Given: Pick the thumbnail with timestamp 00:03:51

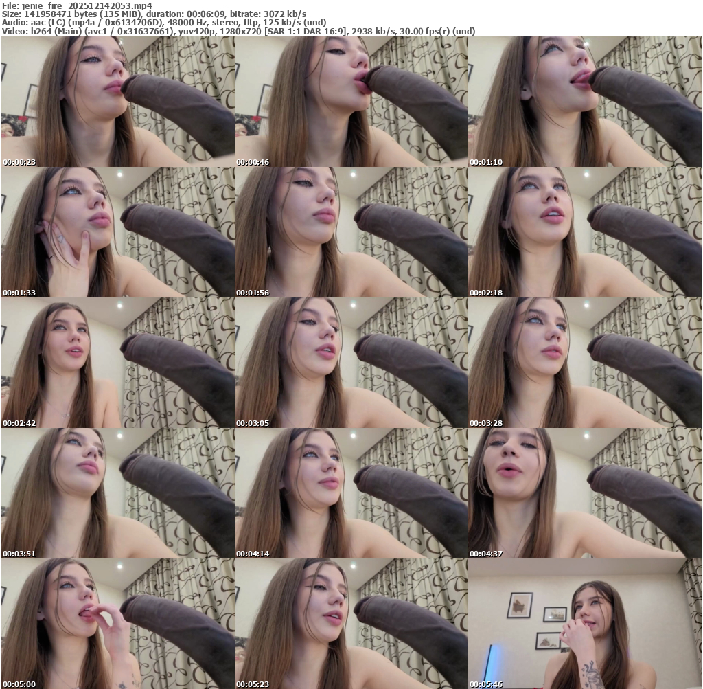Looking at the screenshot, I should 118,493.
